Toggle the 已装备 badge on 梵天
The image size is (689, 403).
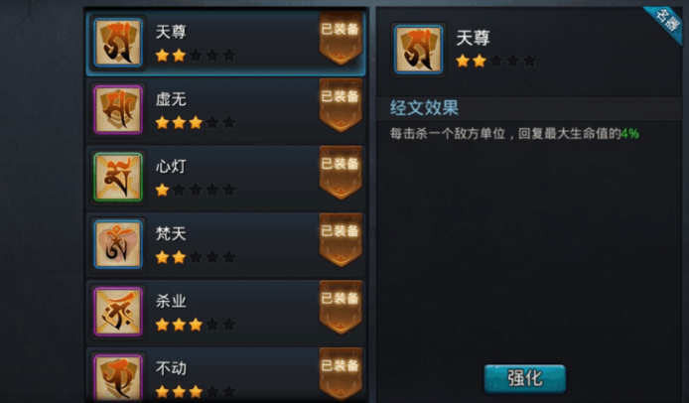click(341, 240)
